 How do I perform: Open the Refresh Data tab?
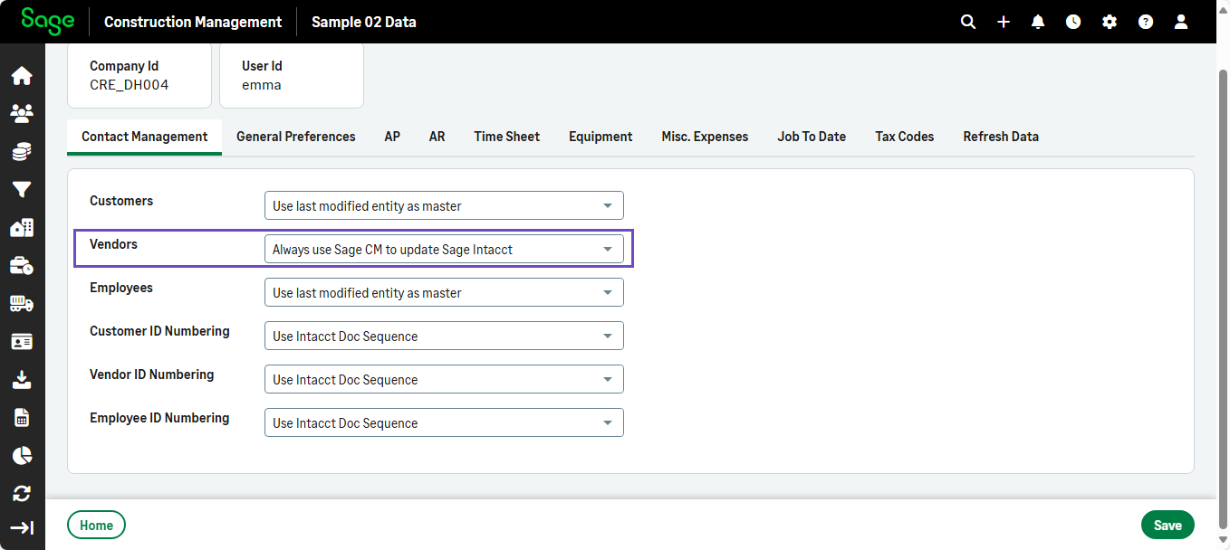1001,137
